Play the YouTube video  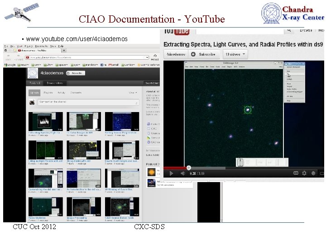pos(171,174)
